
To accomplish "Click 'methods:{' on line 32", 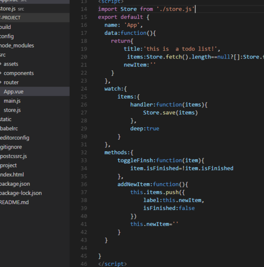I will 119,152.
